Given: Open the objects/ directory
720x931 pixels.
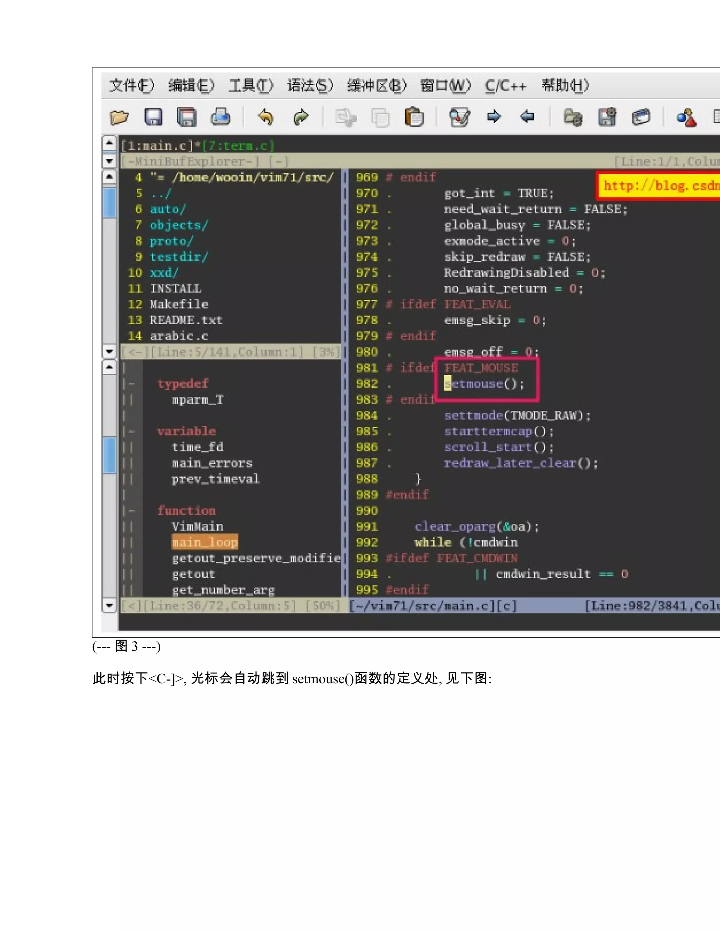Looking at the screenshot, I should pos(179,225).
